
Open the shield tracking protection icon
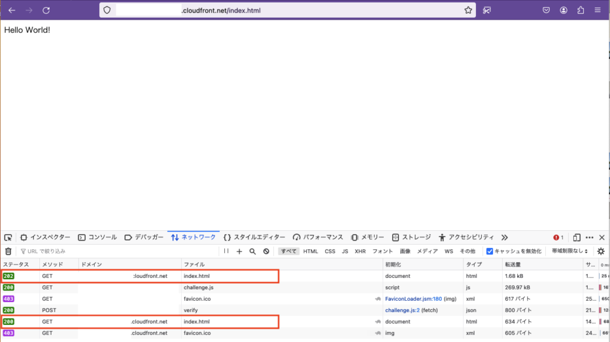coord(107,11)
